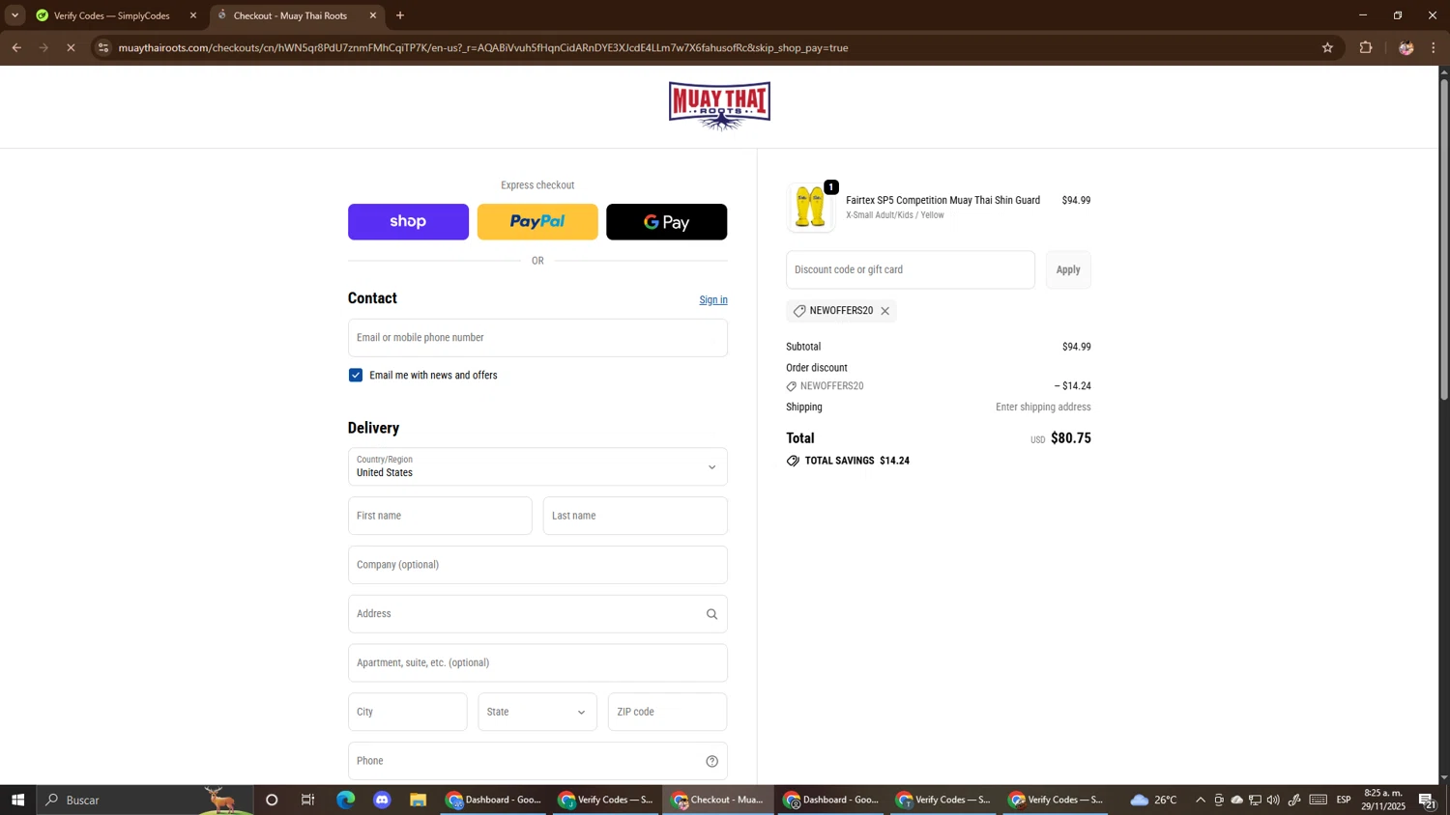Close the Verify Codes browser tab
The height and width of the screenshot is (815, 1450).
[192, 15]
